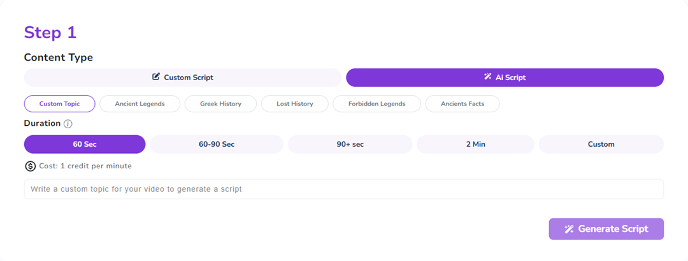Choose the Forbidden Legends topic
688x261 pixels.
pos(377,104)
